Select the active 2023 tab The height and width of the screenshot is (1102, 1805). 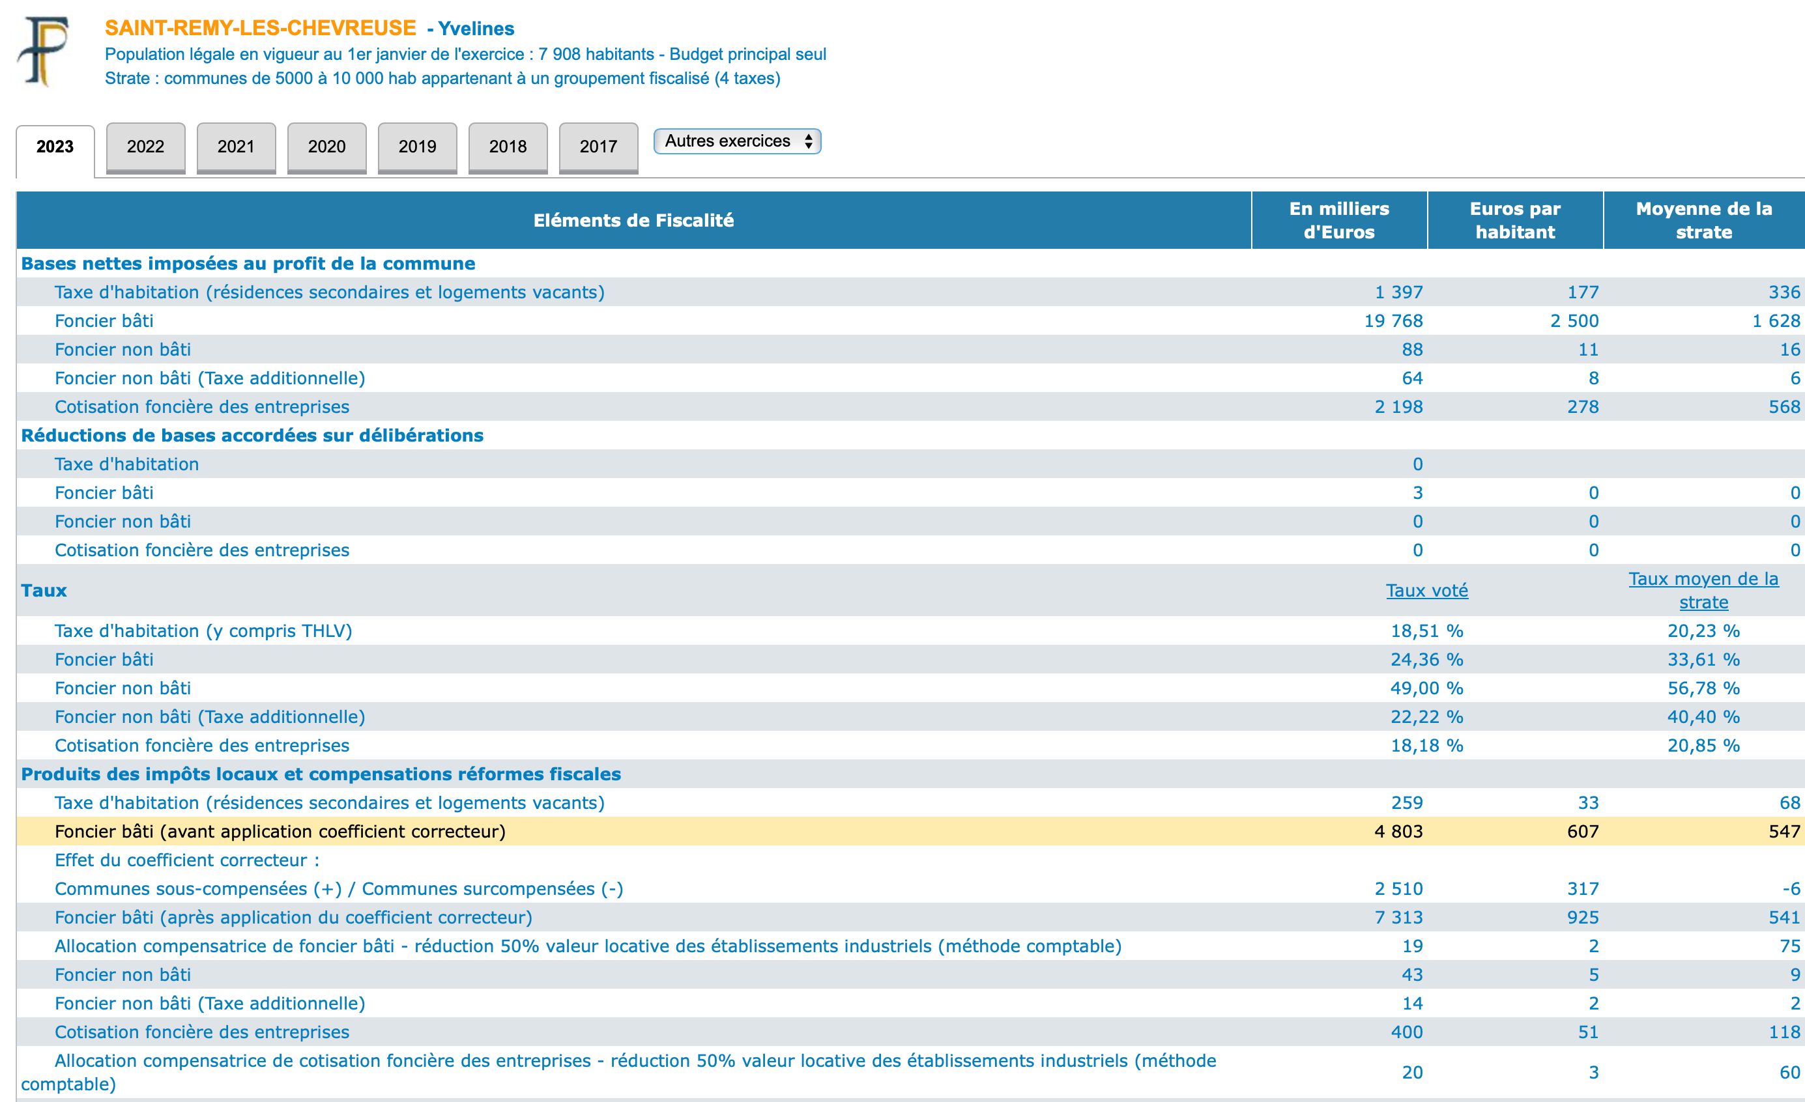coord(55,147)
